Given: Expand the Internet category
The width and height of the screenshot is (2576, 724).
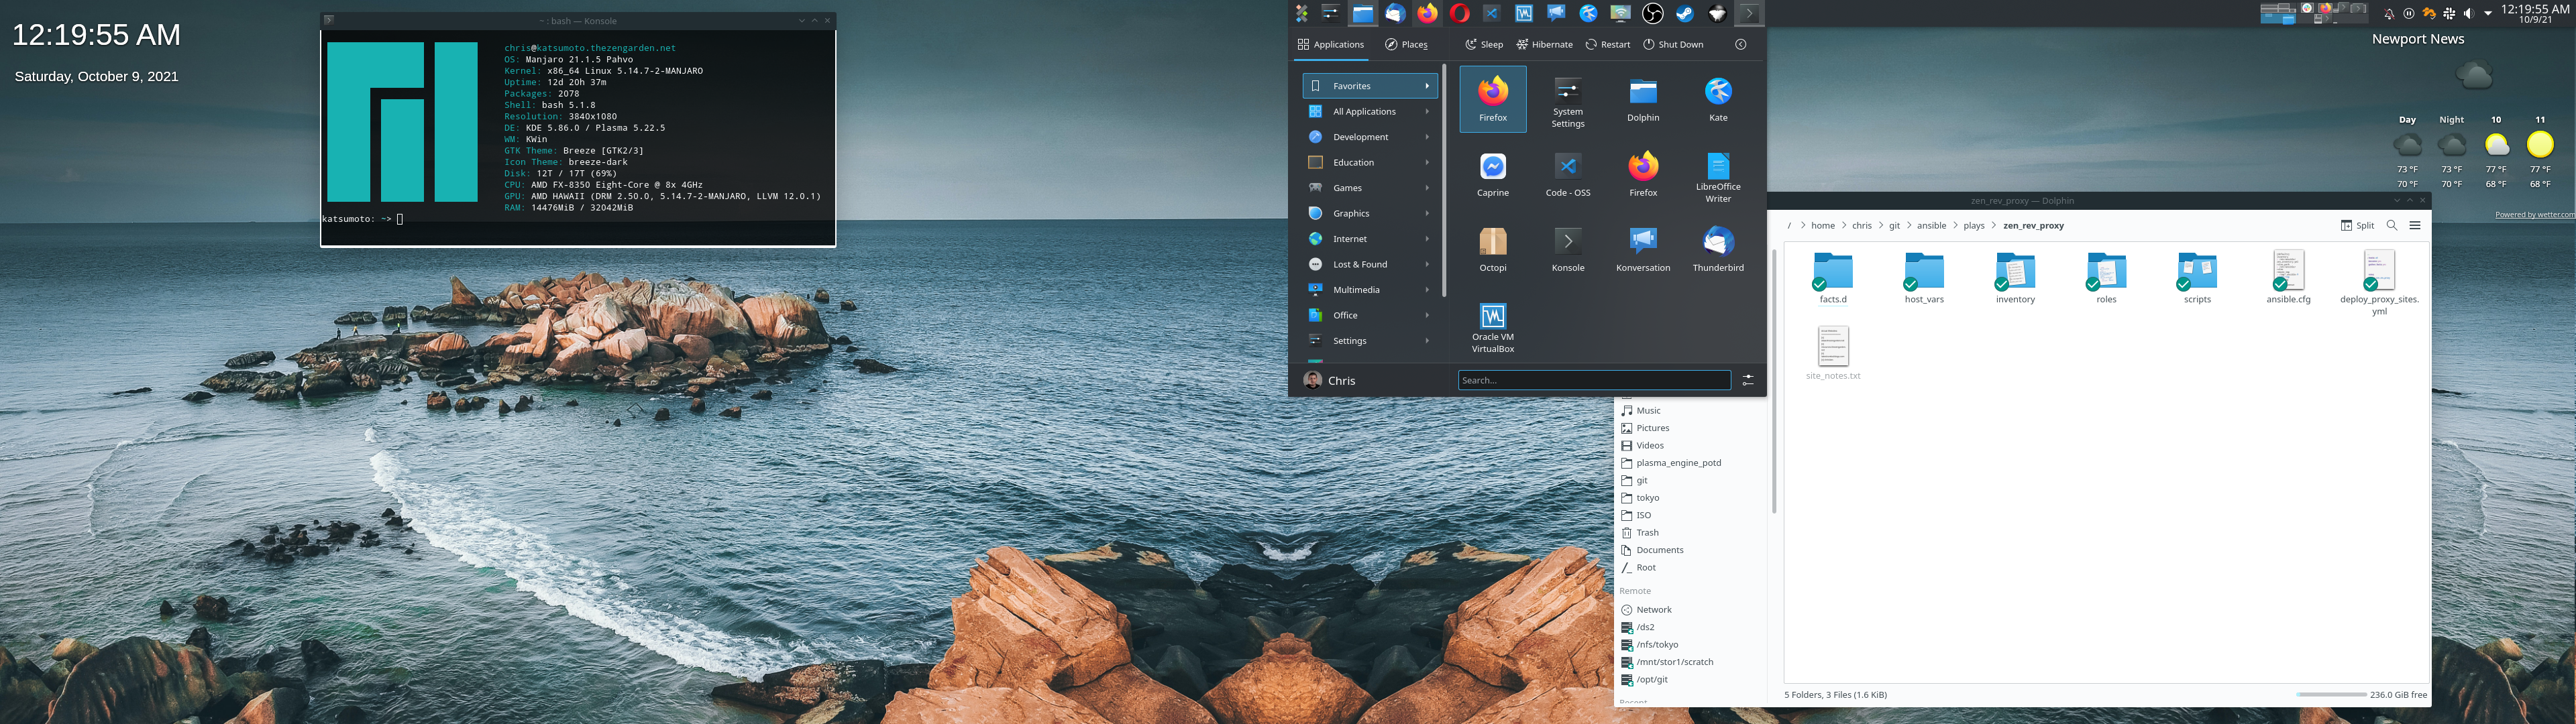Looking at the screenshot, I should [x=1370, y=239].
